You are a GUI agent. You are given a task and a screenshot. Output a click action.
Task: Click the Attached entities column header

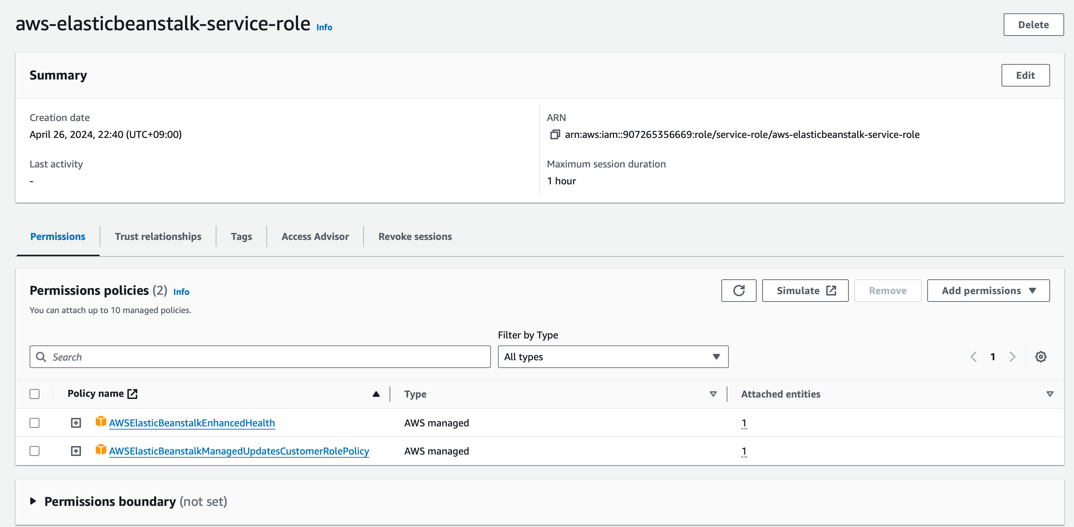(x=781, y=394)
